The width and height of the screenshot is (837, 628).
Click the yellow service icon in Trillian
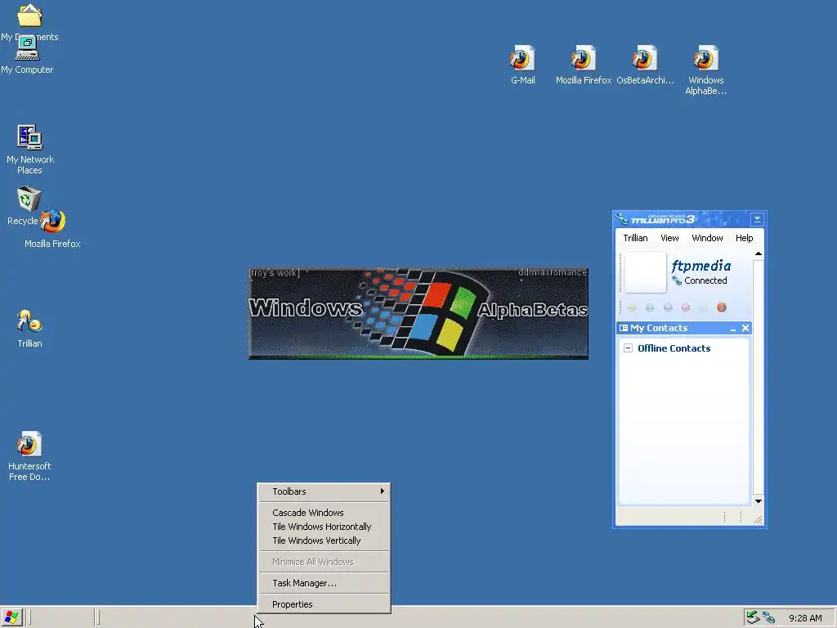632,307
